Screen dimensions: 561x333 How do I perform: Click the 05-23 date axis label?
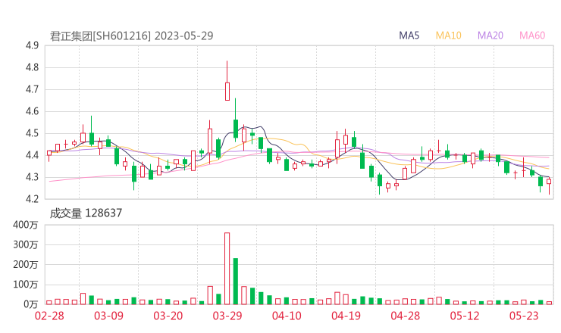coord(524,316)
